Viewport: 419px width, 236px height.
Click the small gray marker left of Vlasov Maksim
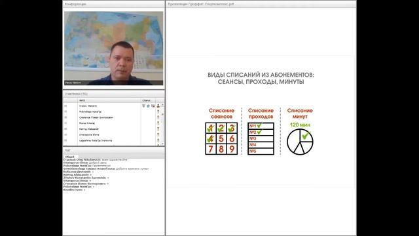coord(65,106)
